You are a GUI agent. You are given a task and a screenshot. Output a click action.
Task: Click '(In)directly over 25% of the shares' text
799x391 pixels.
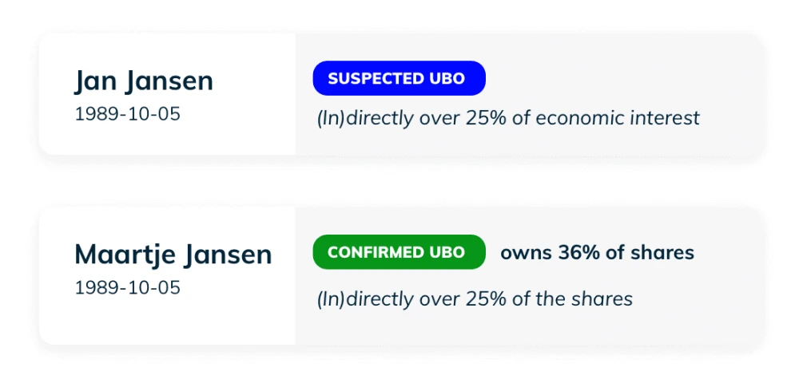point(475,299)
